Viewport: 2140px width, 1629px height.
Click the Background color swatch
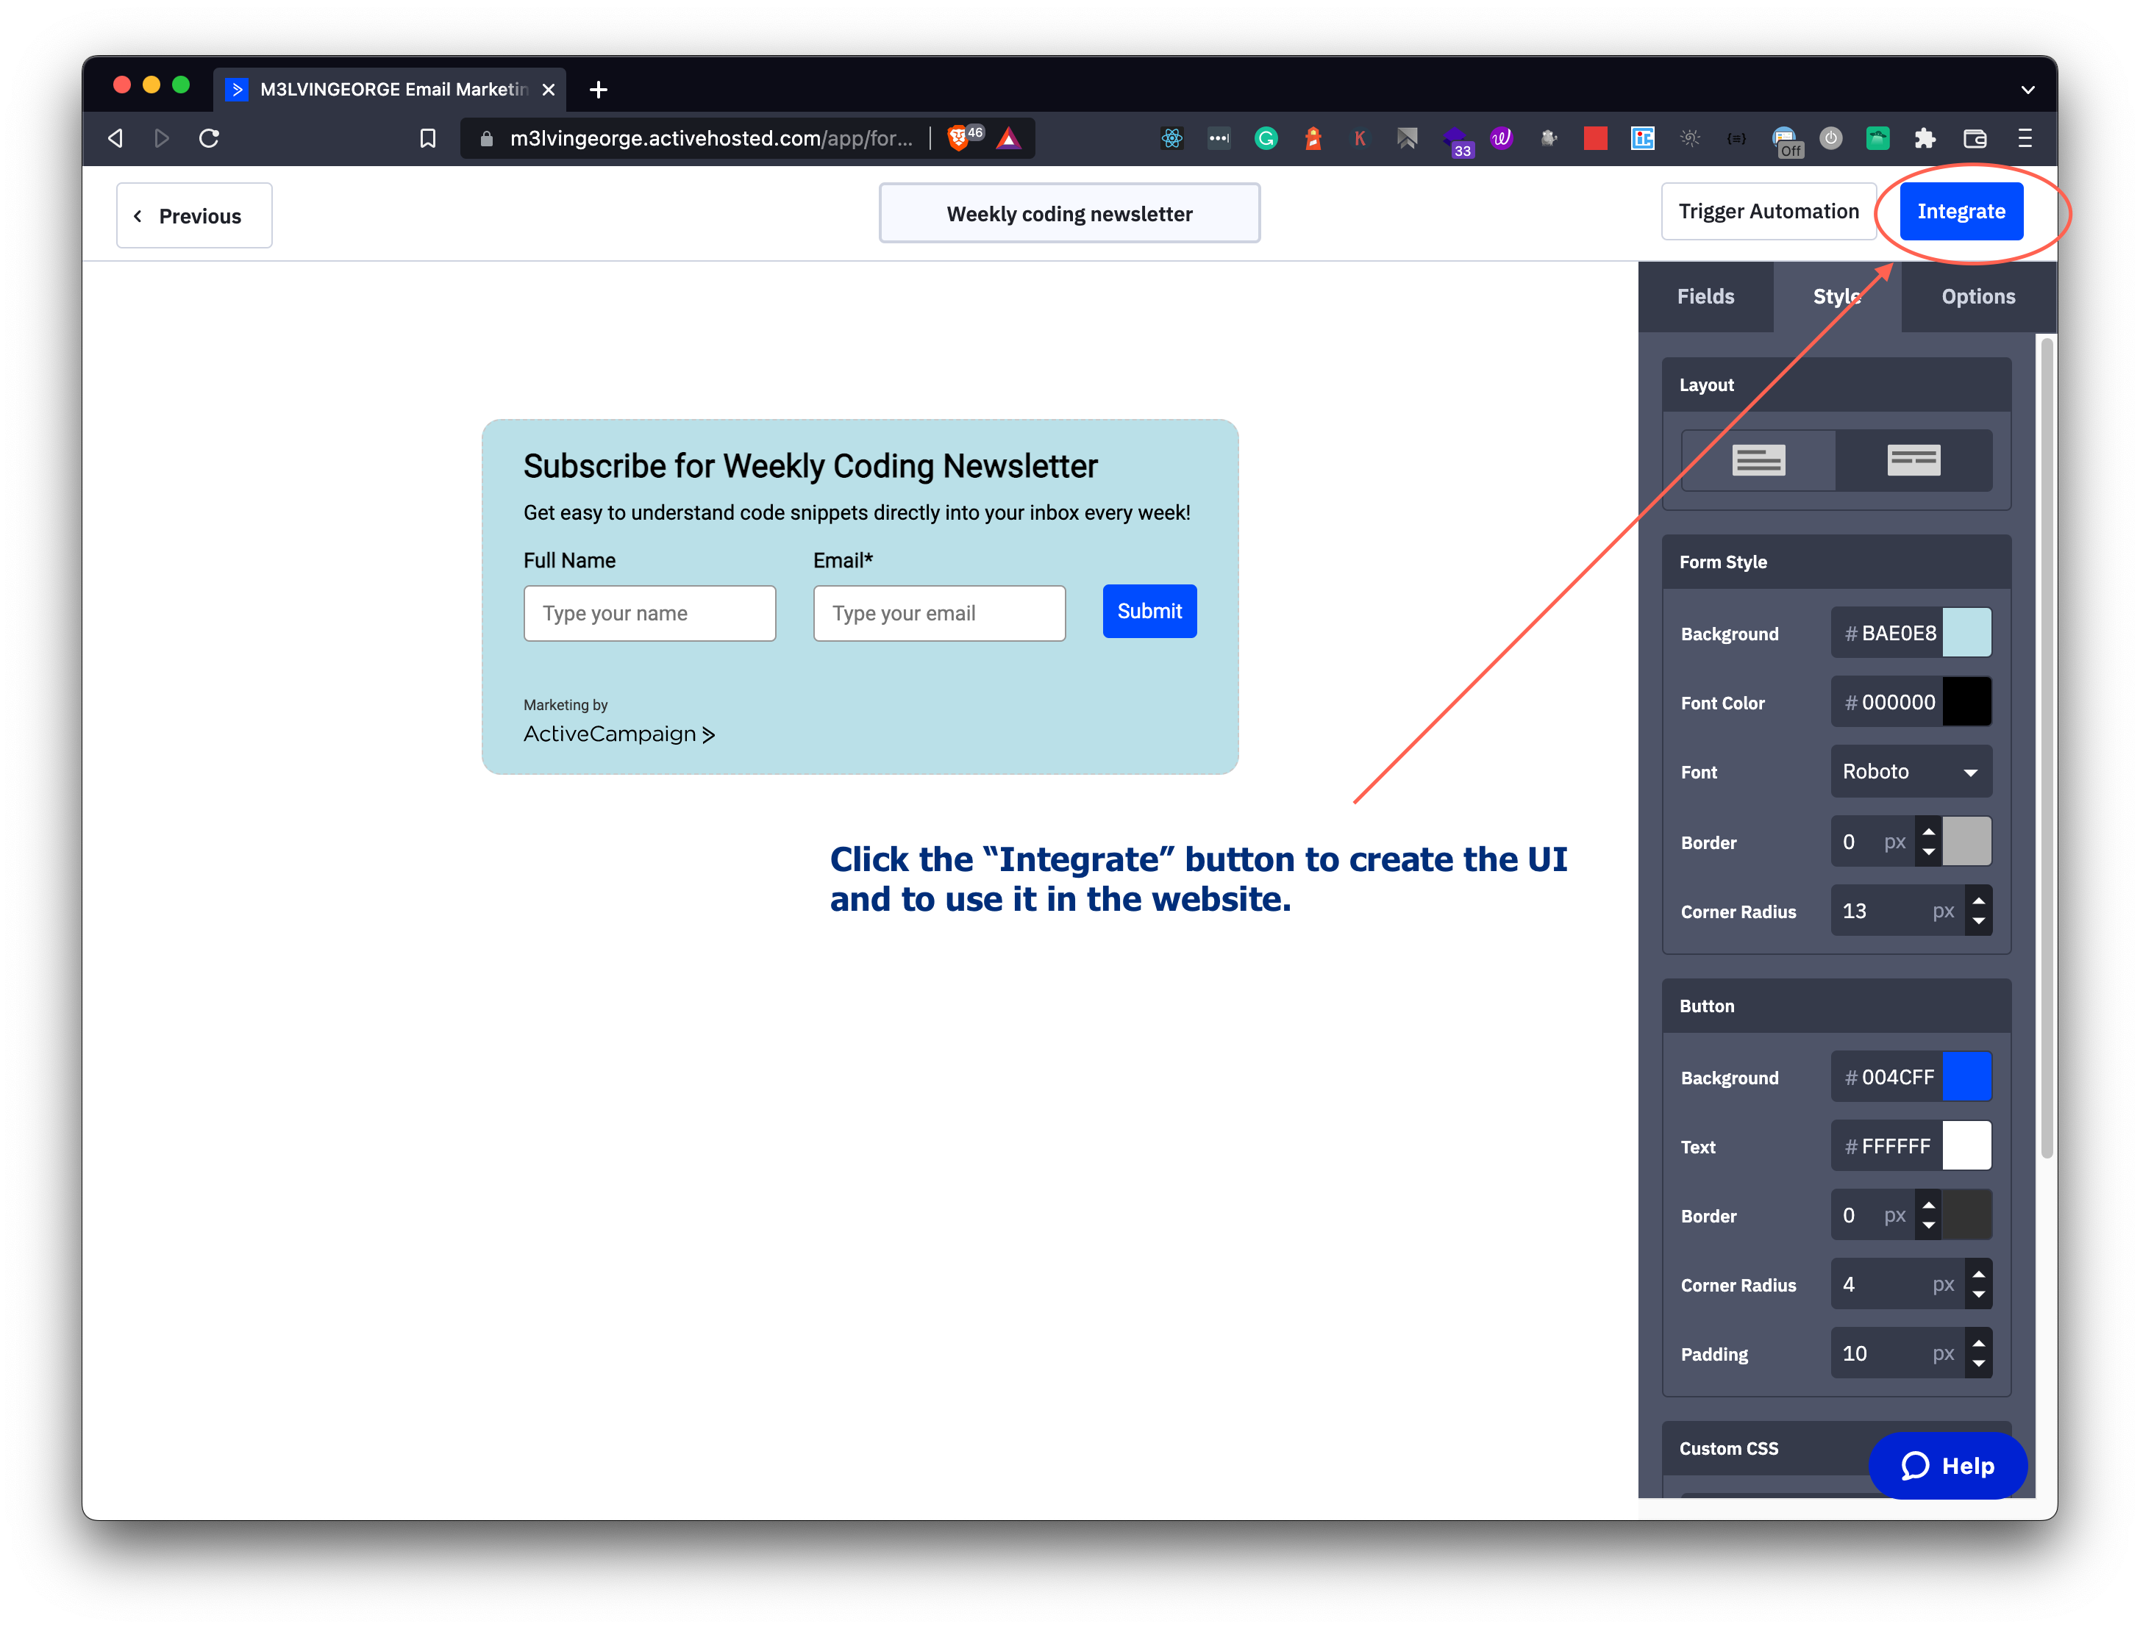coord(1966,631)
